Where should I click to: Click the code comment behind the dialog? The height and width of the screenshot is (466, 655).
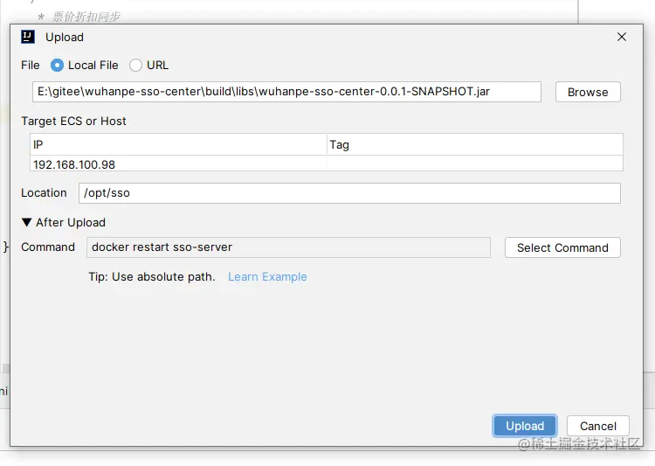(86, 17)
